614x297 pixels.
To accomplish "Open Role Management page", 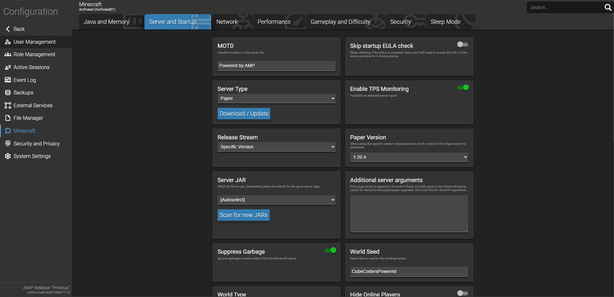I will click(x=36, y=55).
